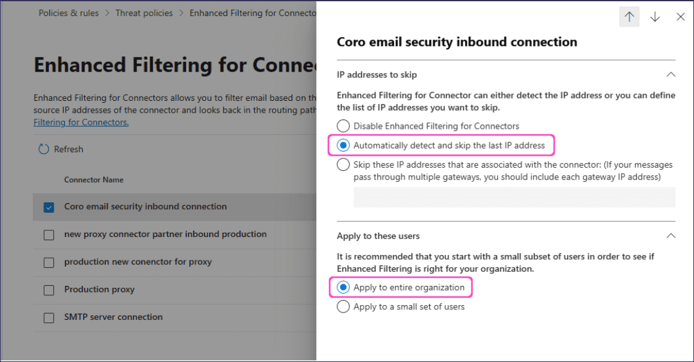The width and height of the screenshot is (694, 362).
Task: Open the Filtering for Connectors link
Action: (x=81, y=122)
